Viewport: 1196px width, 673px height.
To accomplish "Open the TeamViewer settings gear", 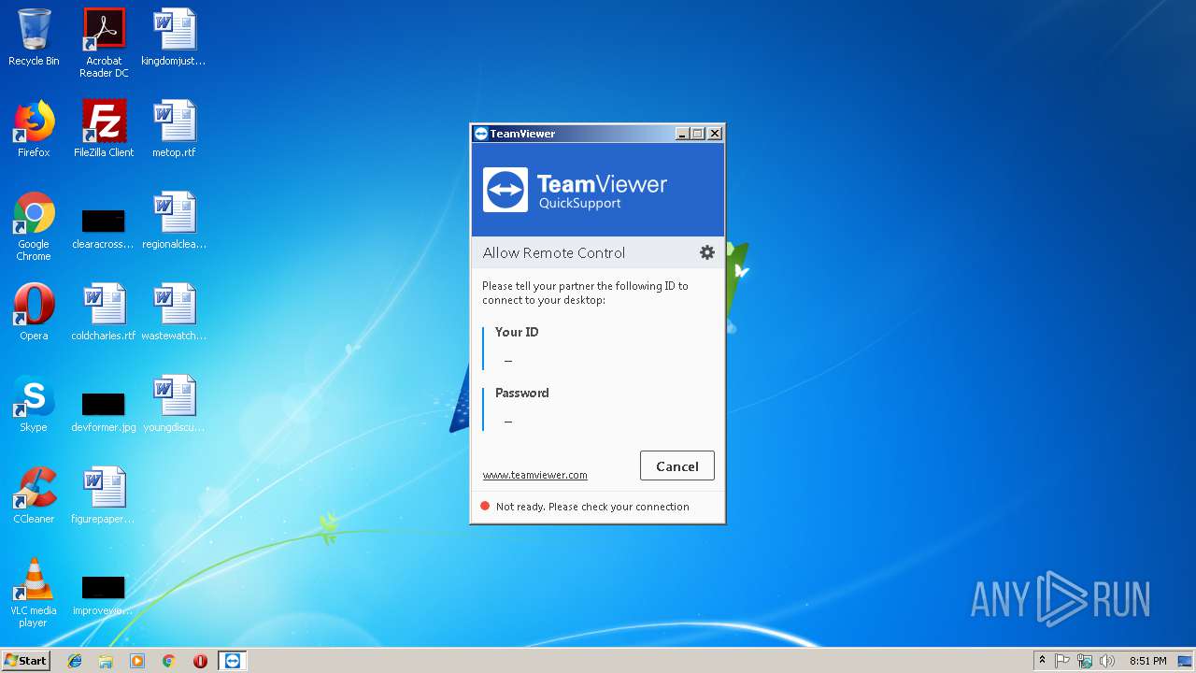I will tap(707, 252).
